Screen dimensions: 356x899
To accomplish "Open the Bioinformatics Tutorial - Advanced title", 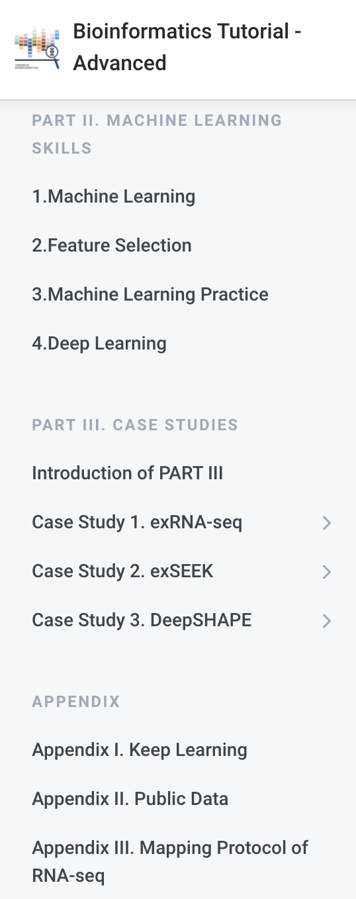I will pos(187,47).
